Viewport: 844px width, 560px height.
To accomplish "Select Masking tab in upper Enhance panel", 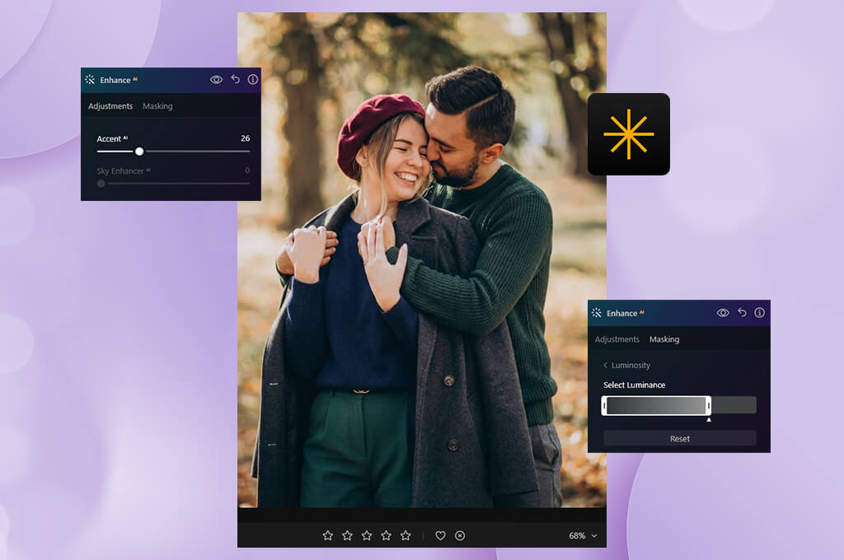I will (157, 106).
